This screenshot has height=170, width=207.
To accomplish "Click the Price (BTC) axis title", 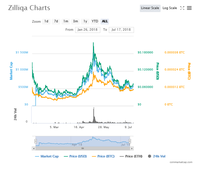I will coord(189,71).
